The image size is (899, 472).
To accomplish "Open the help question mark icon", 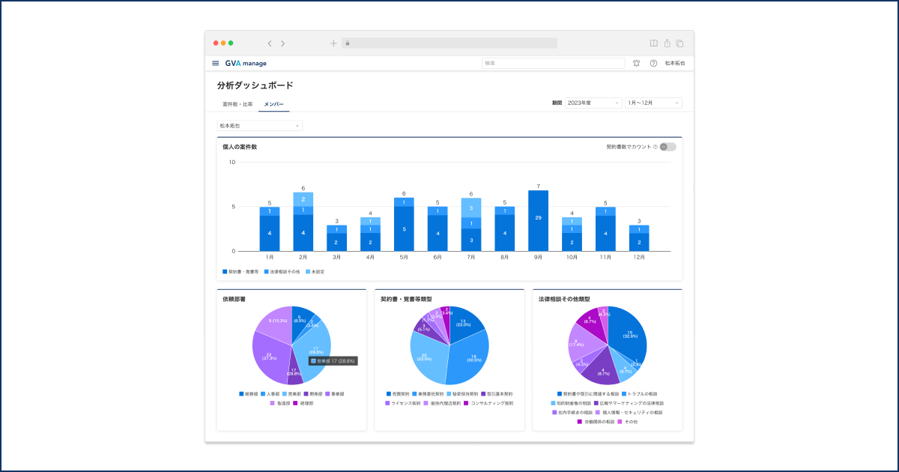I will click(x=653, y=64).
